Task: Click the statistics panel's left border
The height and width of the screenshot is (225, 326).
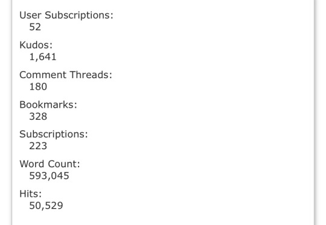Action: [12, 112]
